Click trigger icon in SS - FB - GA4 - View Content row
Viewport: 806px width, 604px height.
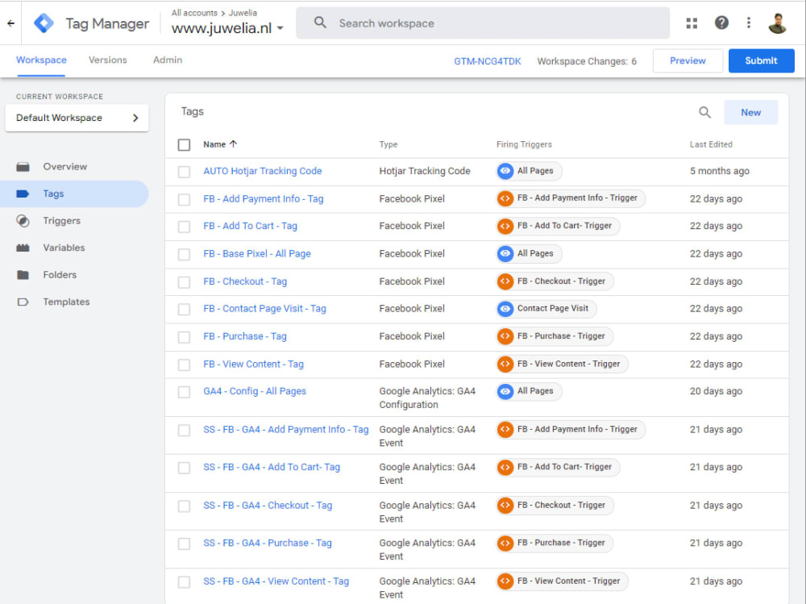(505, 581)
